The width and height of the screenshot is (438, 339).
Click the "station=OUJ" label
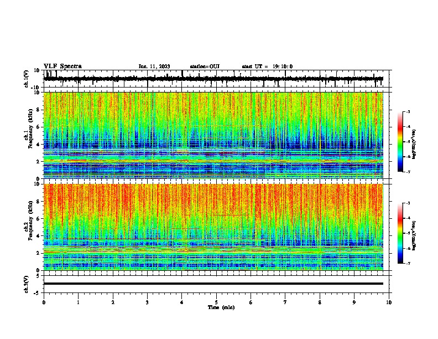pyautogui.click(x=205, y=66)
